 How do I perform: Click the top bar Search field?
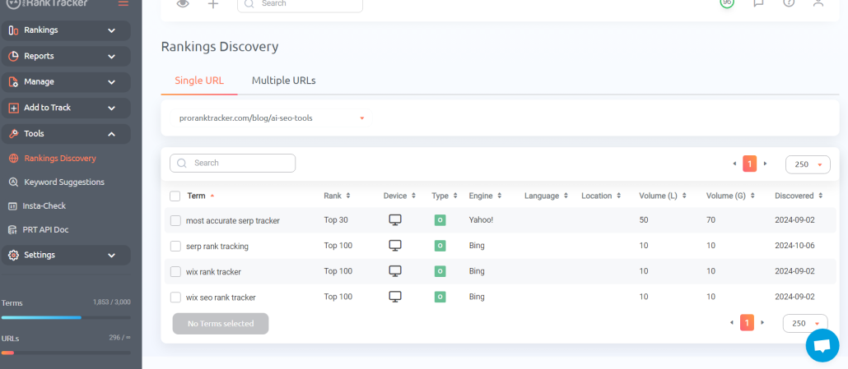point(301,4)
